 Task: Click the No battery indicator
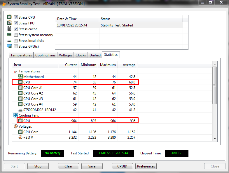coord(53,153)
